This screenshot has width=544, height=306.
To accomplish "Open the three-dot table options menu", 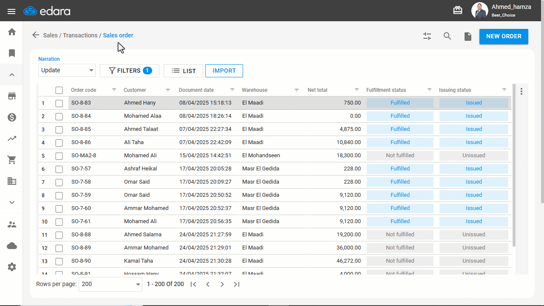I will 521,91.
